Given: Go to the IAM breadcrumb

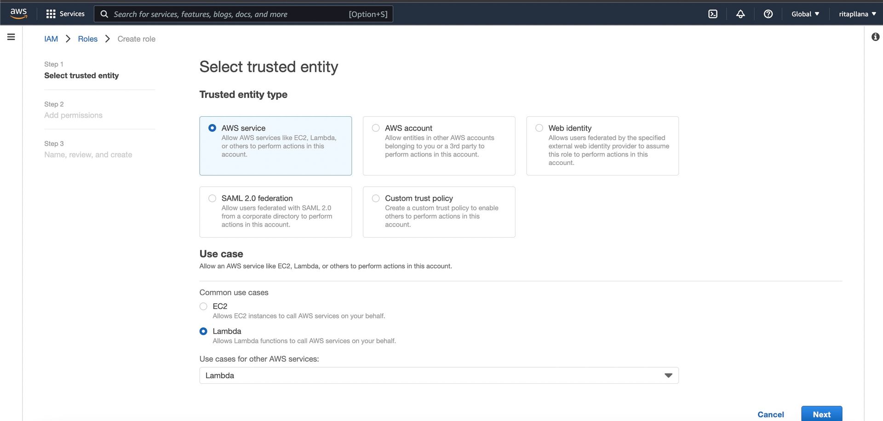Looking at the screenshot, I should (51, 39).
